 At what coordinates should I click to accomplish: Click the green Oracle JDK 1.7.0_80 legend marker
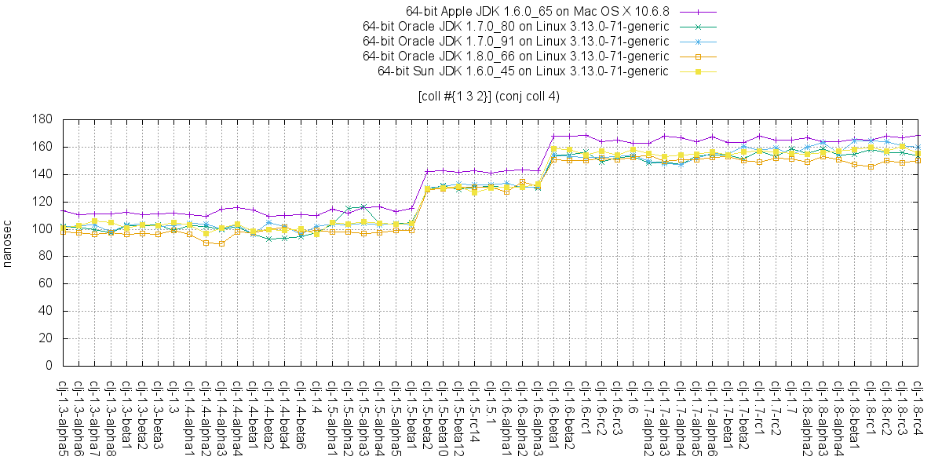point(697,27)
